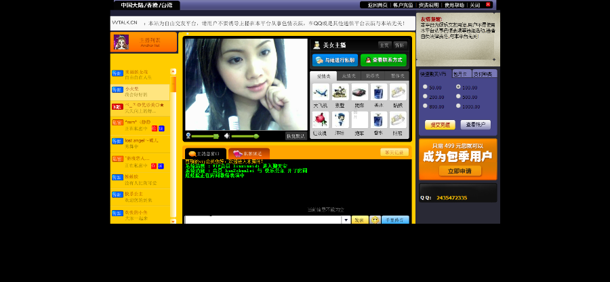Choose the villa gift icon
Viewport: 610px width, 282px height.
[340, 92]
